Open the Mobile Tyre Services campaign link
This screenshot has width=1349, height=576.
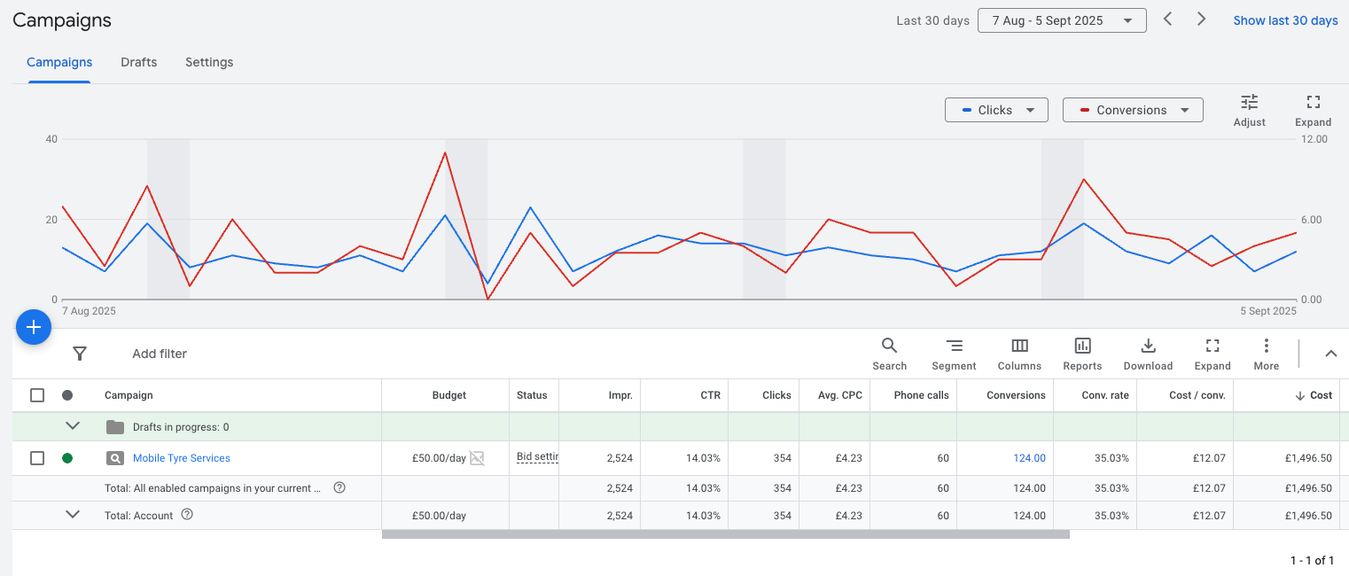[181, 458]
